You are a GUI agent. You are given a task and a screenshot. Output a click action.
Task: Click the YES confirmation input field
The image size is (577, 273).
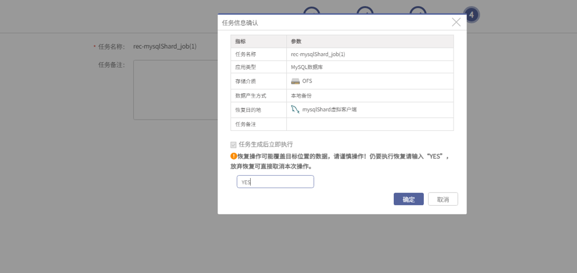(x=275, y=181)
